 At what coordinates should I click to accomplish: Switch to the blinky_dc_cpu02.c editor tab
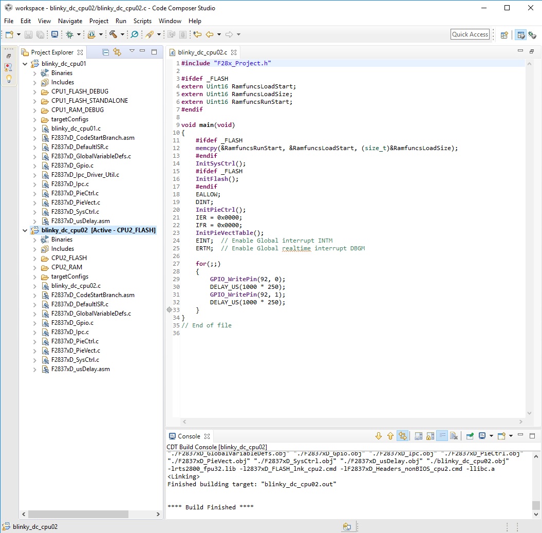202,52
